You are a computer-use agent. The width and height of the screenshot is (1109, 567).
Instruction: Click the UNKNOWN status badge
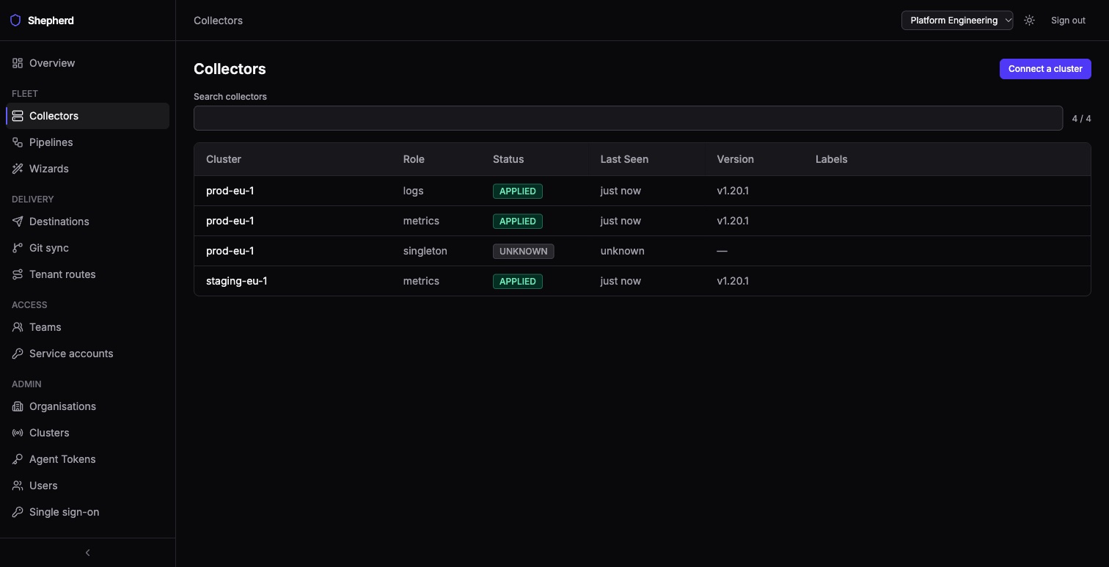pos(524,251)
